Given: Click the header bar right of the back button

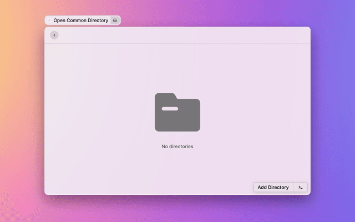Looking at the screenshot, I should click(x=183, y=35).
